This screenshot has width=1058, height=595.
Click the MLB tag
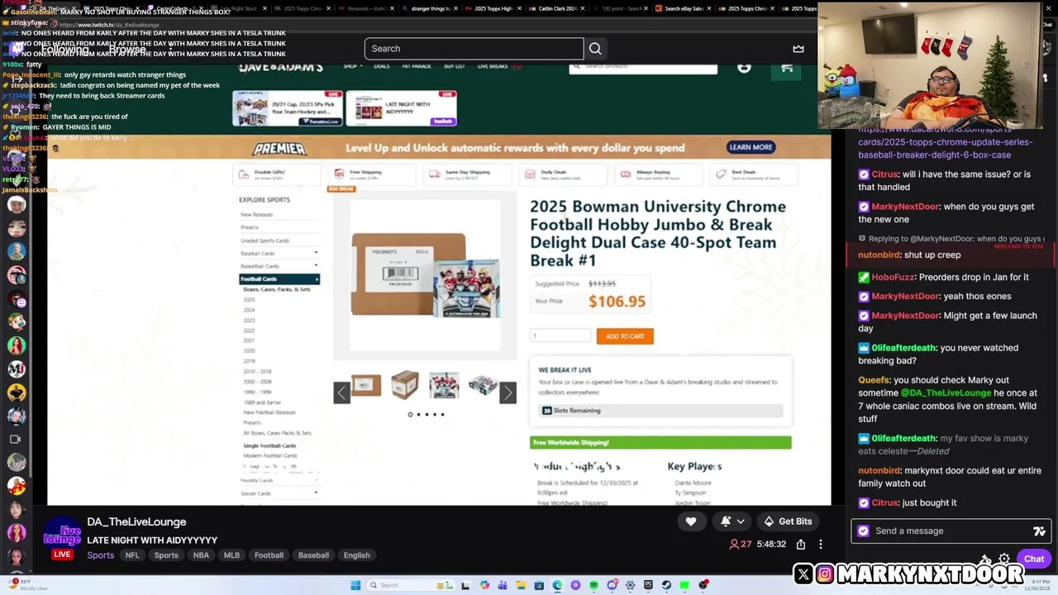pos(231,555)
